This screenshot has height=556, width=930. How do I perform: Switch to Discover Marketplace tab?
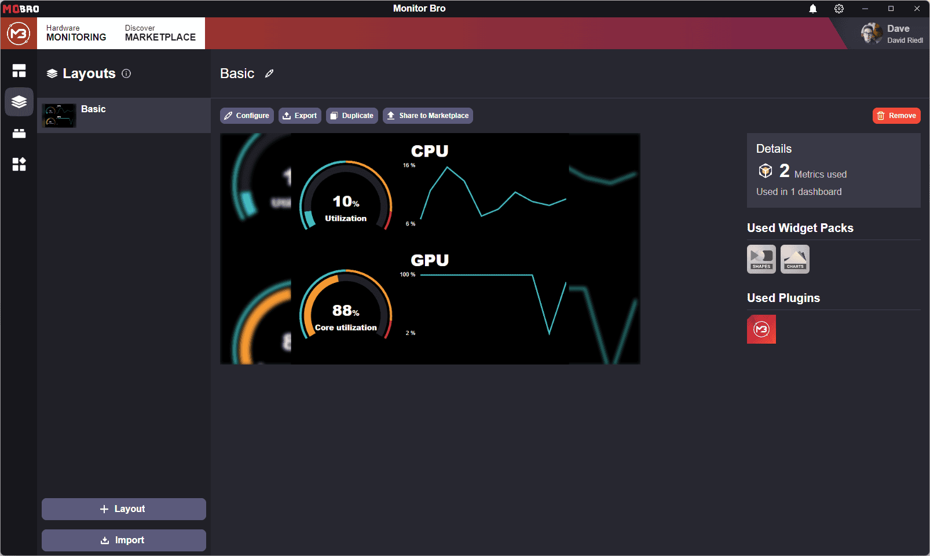(x=160, y=33)
